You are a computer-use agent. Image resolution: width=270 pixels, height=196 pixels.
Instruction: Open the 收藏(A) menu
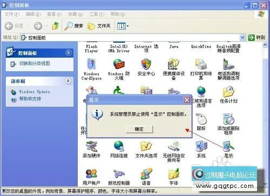tap(76, 14)
